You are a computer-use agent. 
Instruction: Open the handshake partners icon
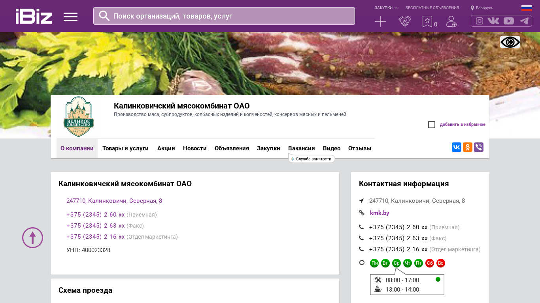(x=405, y=21)
